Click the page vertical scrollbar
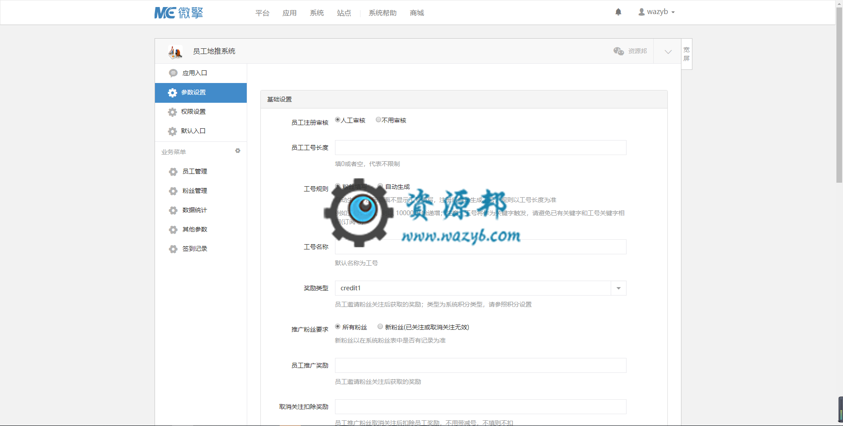This screenshot has height=426, width=843. tap(839, 94)
